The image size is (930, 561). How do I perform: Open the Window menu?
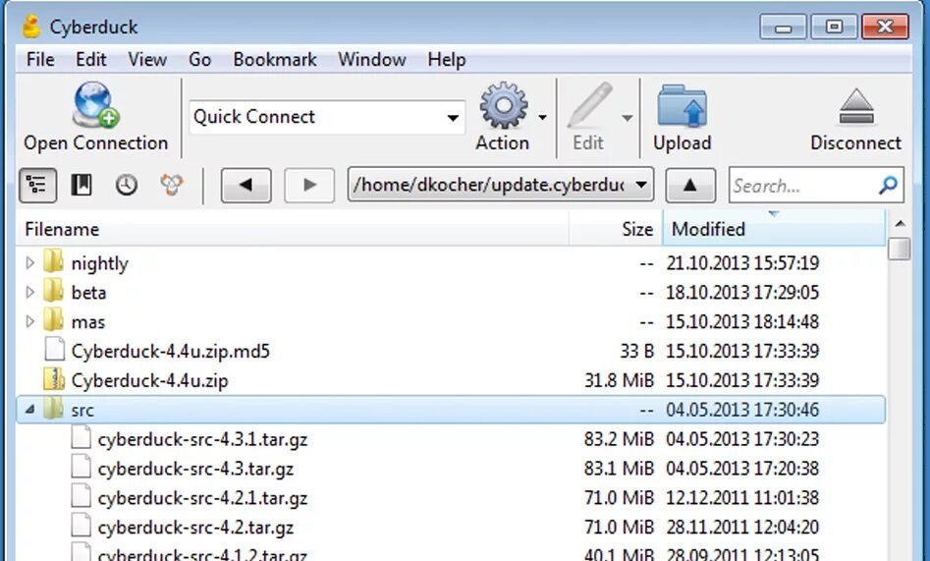(x=372, y=59)
